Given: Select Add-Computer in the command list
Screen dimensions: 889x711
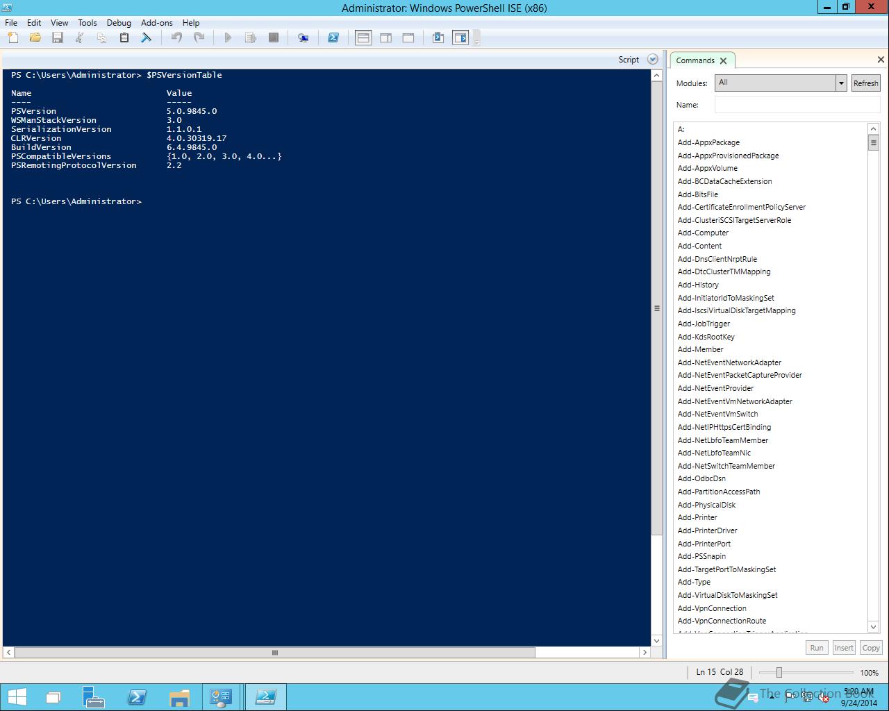Looking at the screenshot, I should coord(703,233).
